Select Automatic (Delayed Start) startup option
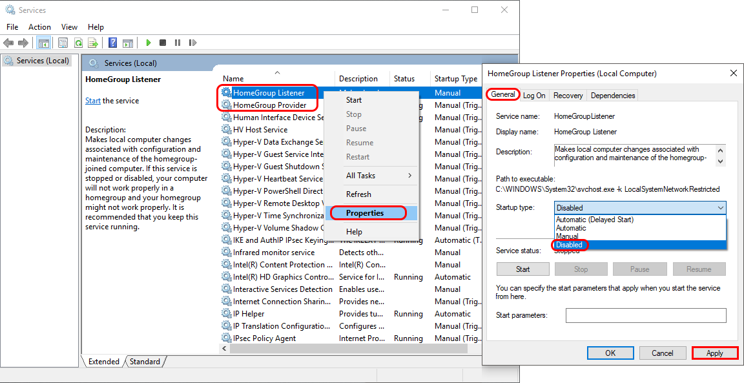 click(640, 220)
